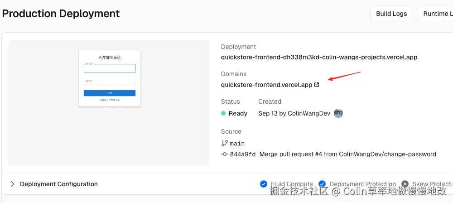Screen dimensions: 453x203
Task: Click the password field in the preview
Action: (x=110, y=81)
